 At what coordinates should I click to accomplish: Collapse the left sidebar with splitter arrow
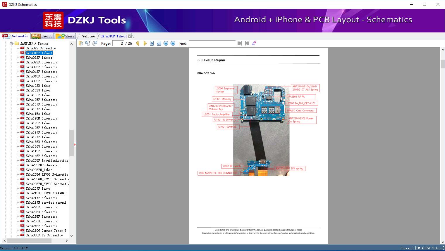click(75, 144)
